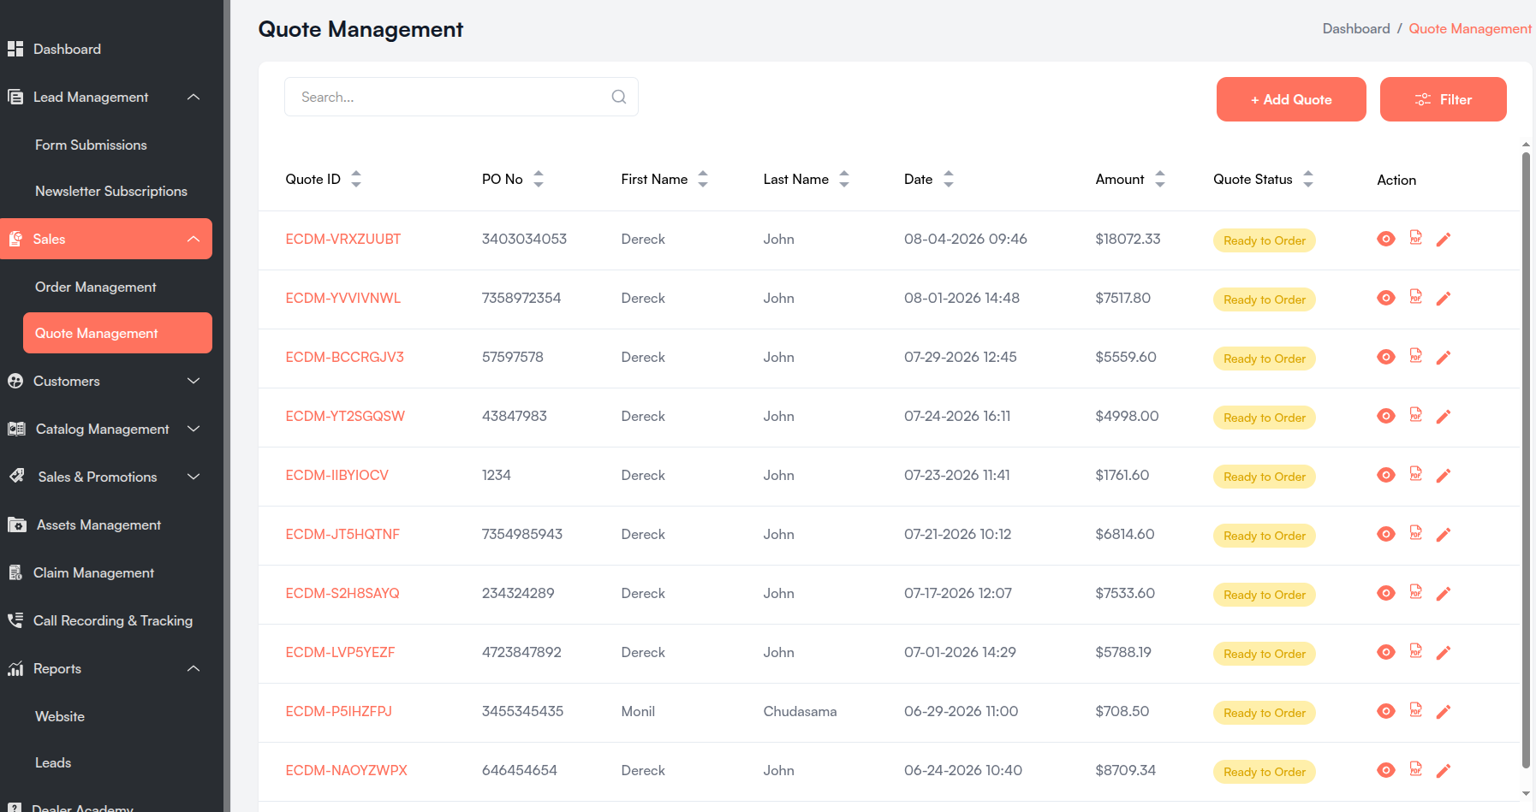View quote ECDM-NAOYZWPX with the eye icon
The image size is (1536, 812).
tap(1386, 770)
